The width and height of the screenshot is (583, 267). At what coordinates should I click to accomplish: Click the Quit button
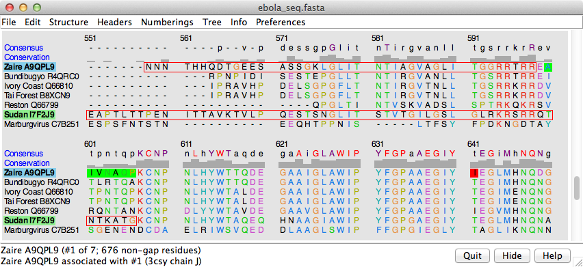click(472, 255)
